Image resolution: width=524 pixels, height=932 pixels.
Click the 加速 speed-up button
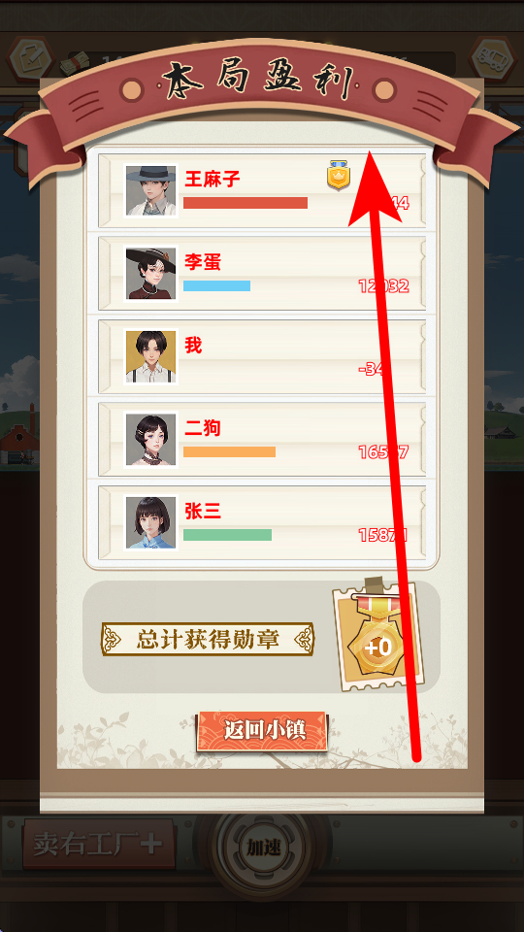point(263,847)
